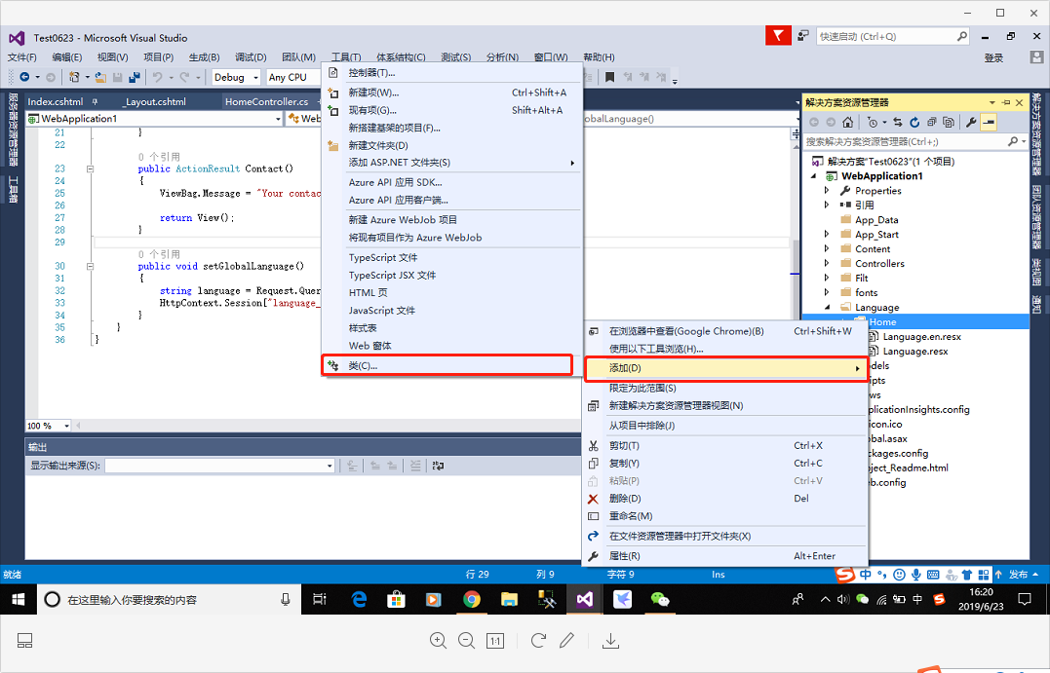Click the WeChat icon on the taskbar
The width and height of the screenshot is (1050, 673).
[x=660, y=599]
